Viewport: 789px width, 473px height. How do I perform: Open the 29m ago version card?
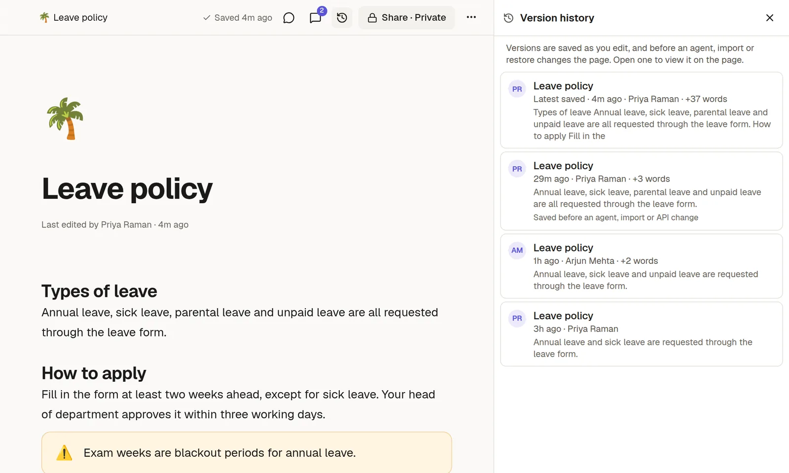pyautogui.click(x=642, y=191)
